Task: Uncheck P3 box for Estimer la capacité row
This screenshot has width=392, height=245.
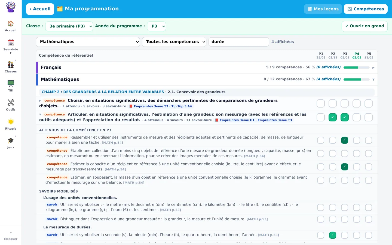Action: click(345, 167)
